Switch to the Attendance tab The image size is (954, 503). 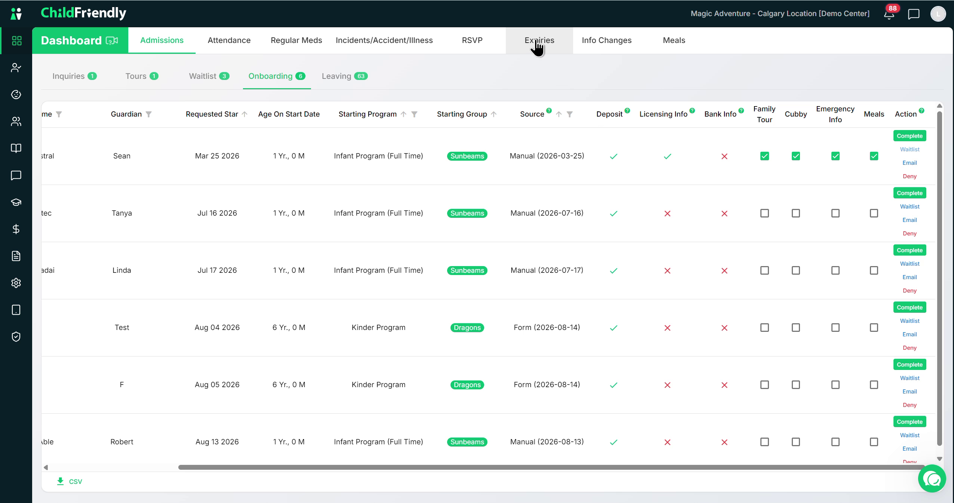(229, 40)
